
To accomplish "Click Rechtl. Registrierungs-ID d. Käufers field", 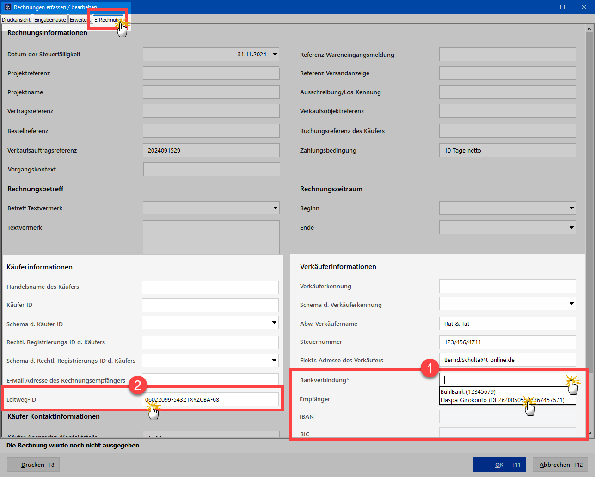I will click(210, 342).
